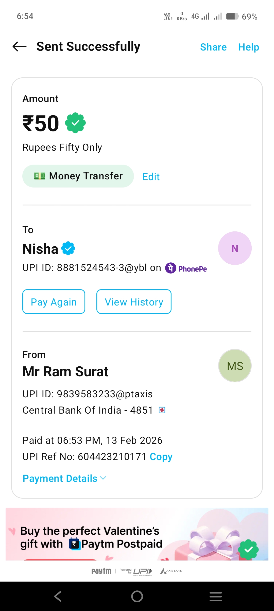This screenshot has width=274, height=611.
Task: Tap the blue verified badge beside Nisha
Action: click(x=68, y=248)
